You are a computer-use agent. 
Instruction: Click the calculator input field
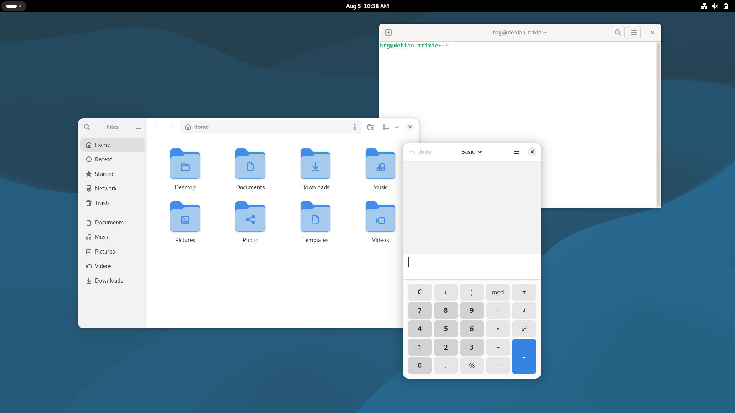472,267
